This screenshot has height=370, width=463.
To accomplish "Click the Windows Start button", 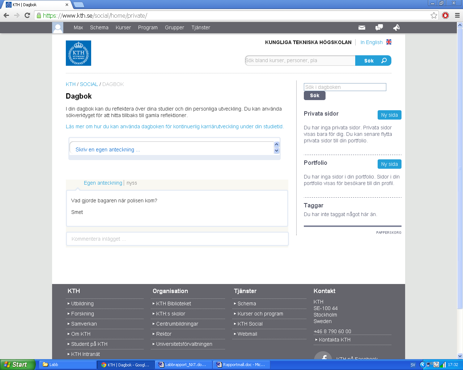I will coord(18,365).
